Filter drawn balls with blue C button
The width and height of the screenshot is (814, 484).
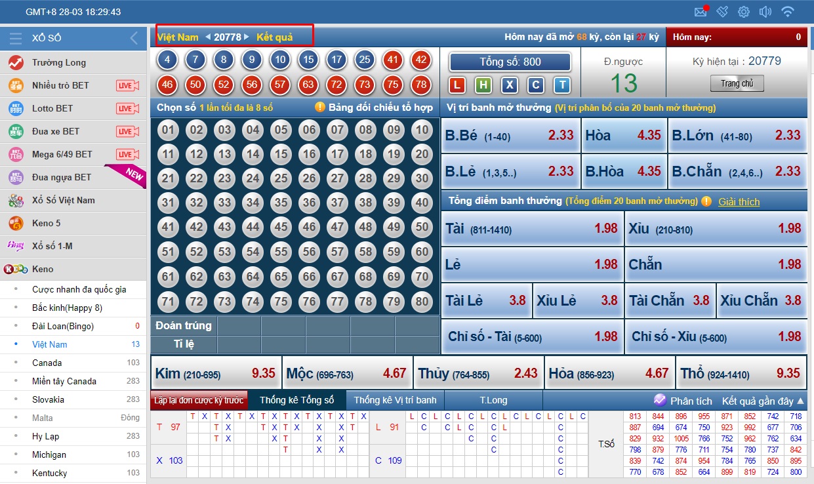click(536, 85)
